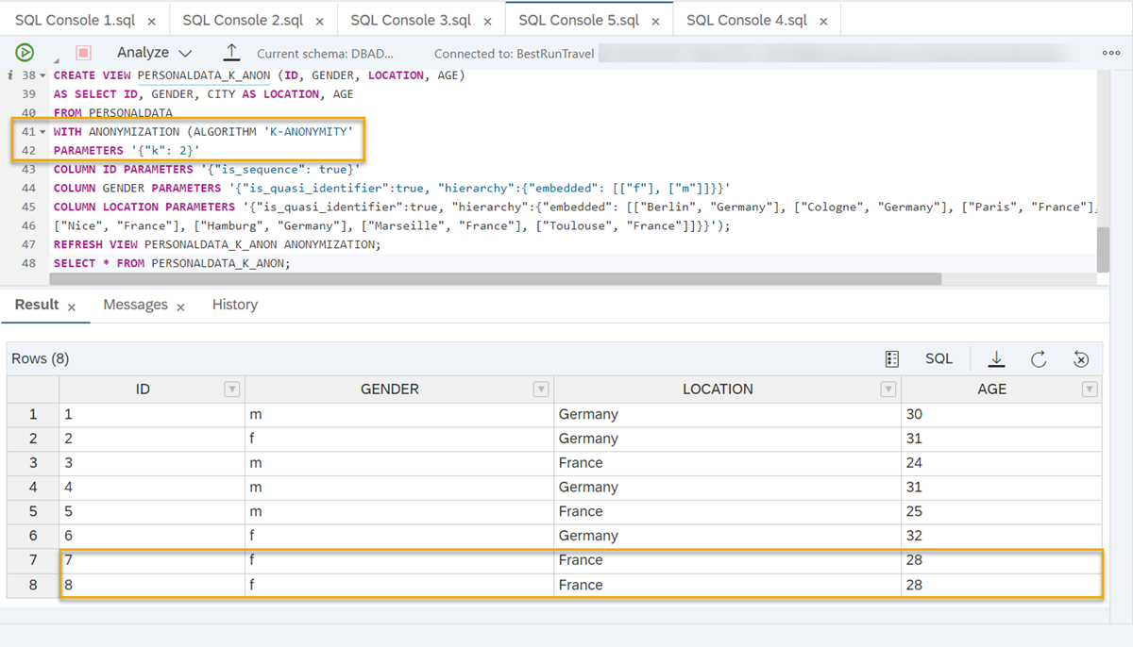Viewport: 1133px width, 647px height.
Task: Click LOCATION cell France in row 3
Action: pyautogui.click(x=727, y=463)
